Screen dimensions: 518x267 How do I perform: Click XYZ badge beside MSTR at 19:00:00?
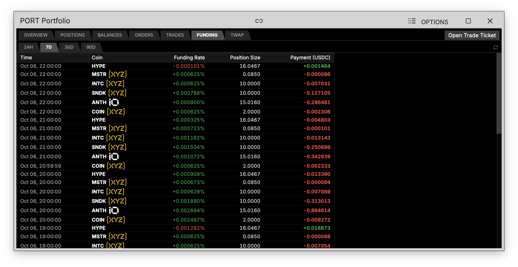tap(118, 236)
